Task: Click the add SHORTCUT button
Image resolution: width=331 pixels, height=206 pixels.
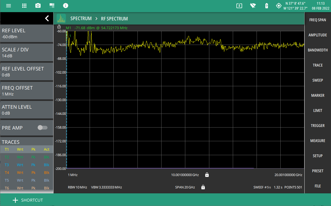Action: (x=28, y=200)
